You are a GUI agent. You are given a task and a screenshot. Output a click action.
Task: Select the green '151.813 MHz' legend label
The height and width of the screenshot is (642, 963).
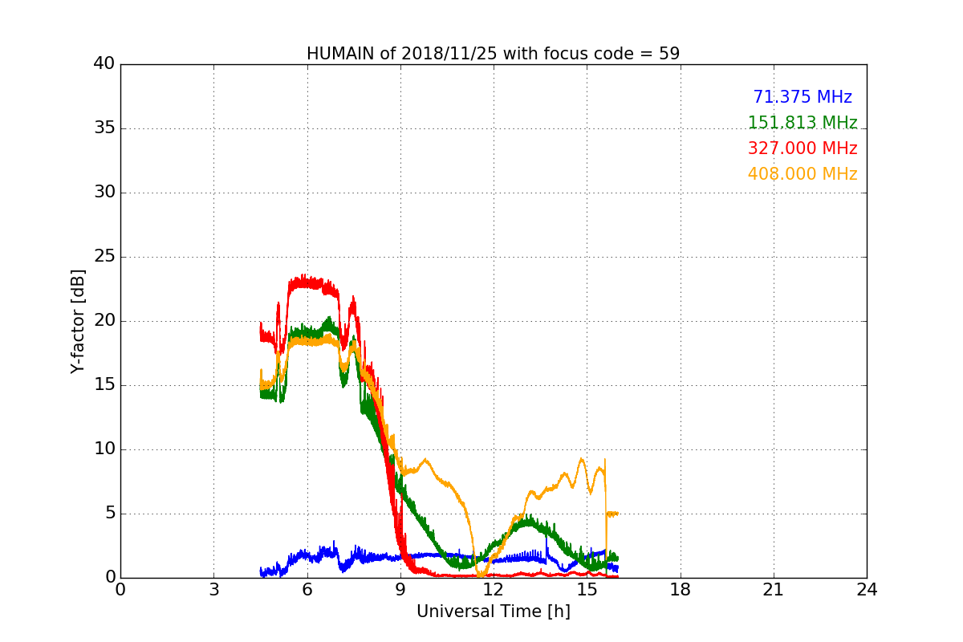[802, 123]
